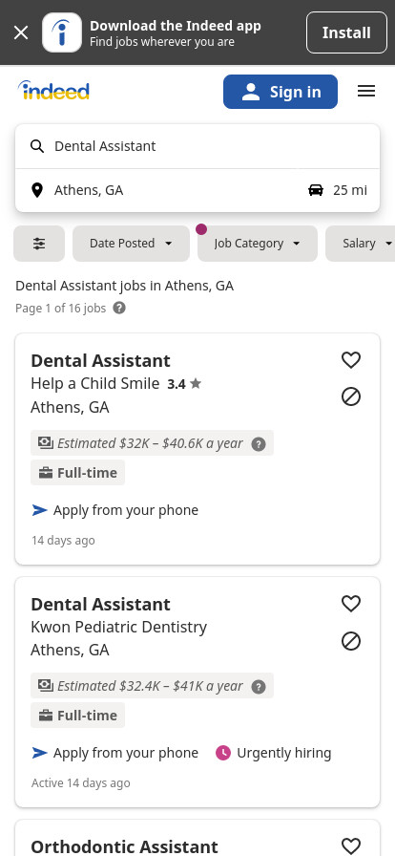Open the hamburger navigation menu

366,91
